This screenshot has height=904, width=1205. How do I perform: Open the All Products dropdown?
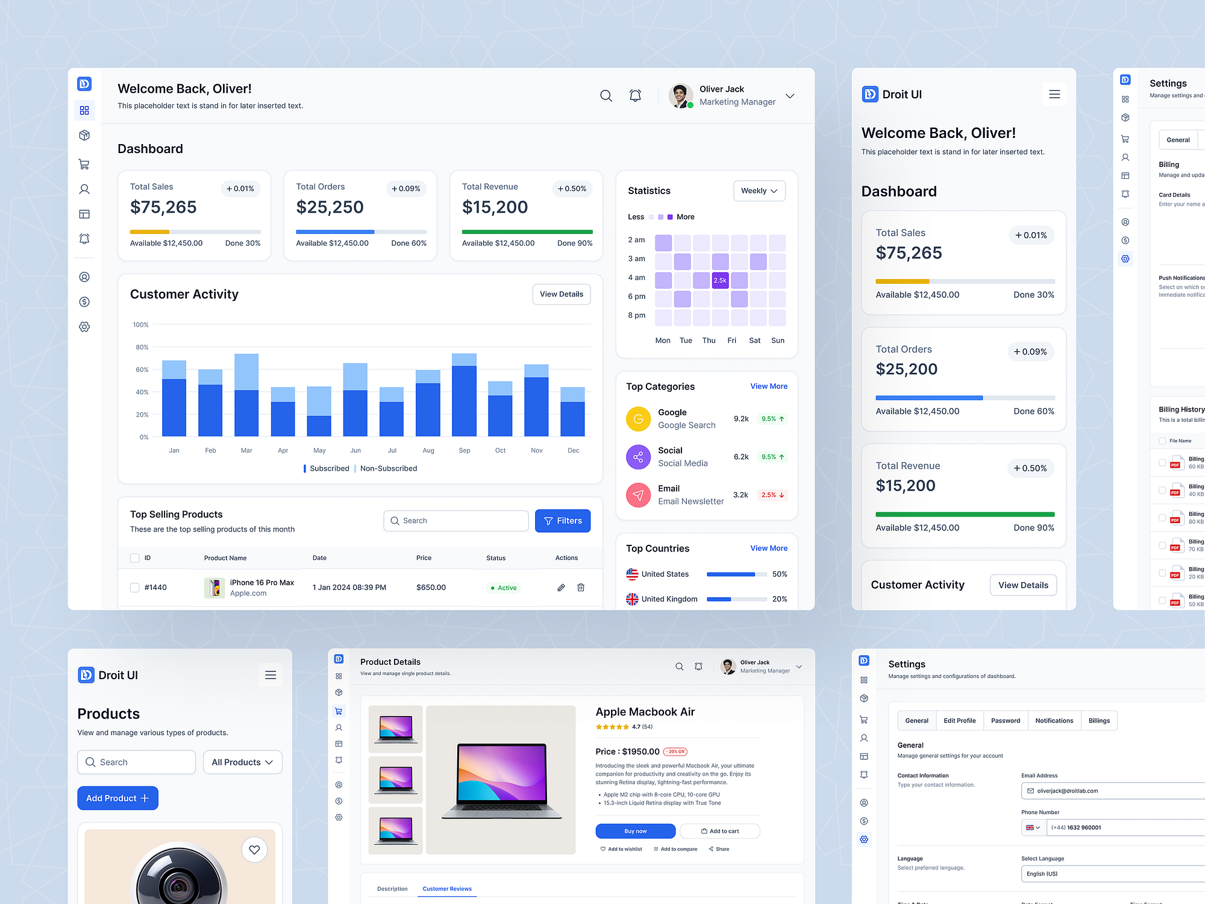[x=242, y=762]
